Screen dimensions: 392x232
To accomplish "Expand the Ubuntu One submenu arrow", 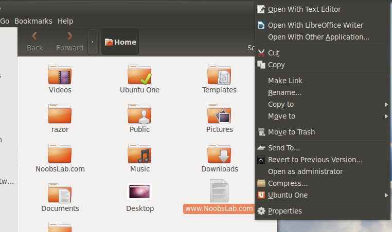I will (386, 196).
